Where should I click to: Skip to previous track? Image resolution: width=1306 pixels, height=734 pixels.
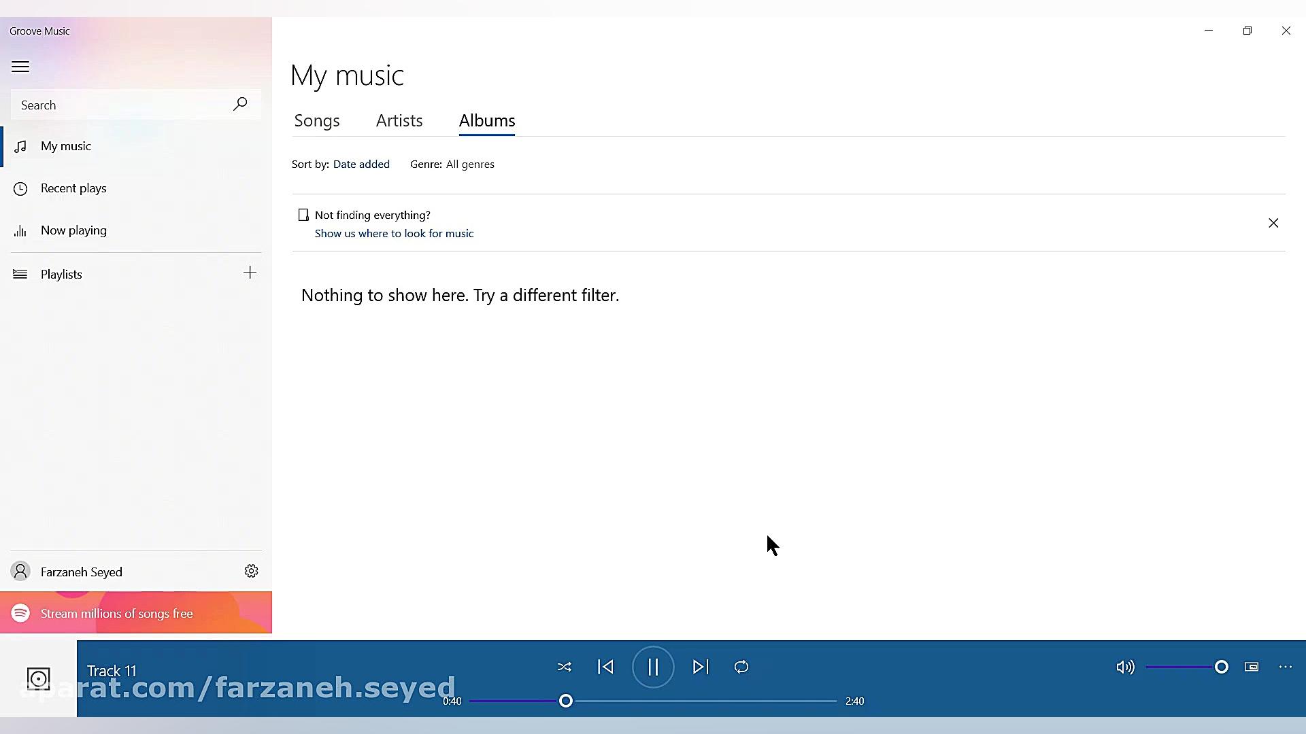605,667
